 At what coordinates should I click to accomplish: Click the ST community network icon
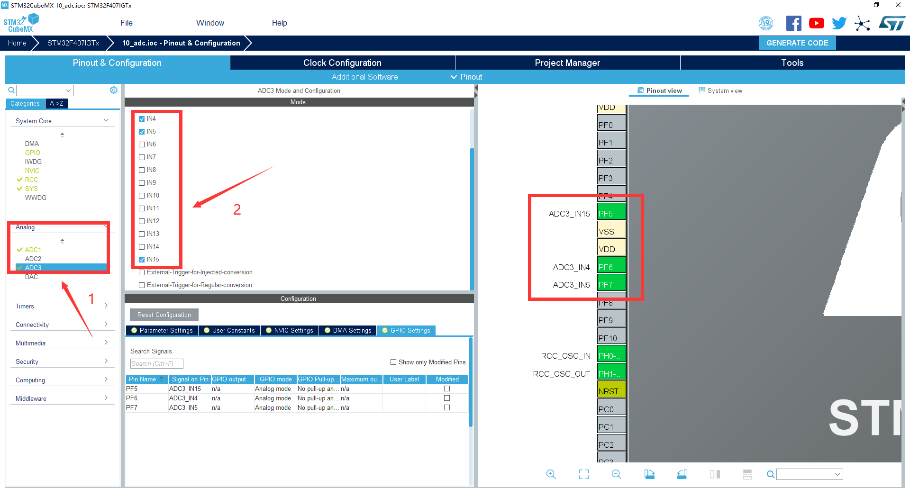click(862, 23)
